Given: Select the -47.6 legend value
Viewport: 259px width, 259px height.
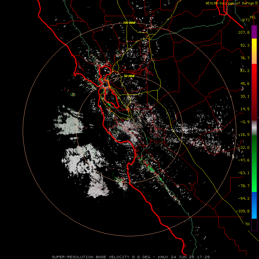Looking at the screenshot, I should tap(244, 160).
